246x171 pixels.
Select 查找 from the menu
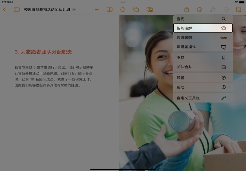tap(203, 19)
